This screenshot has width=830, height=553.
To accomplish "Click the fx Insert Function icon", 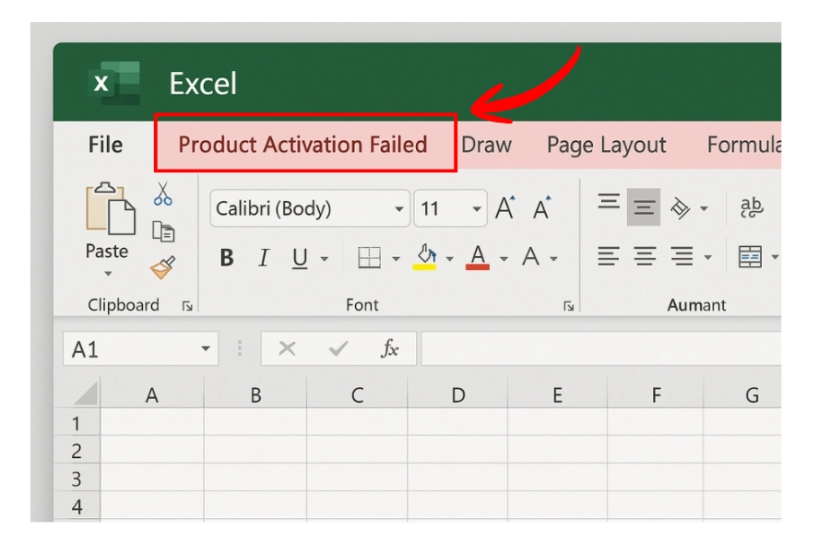I will pos(389,348).
